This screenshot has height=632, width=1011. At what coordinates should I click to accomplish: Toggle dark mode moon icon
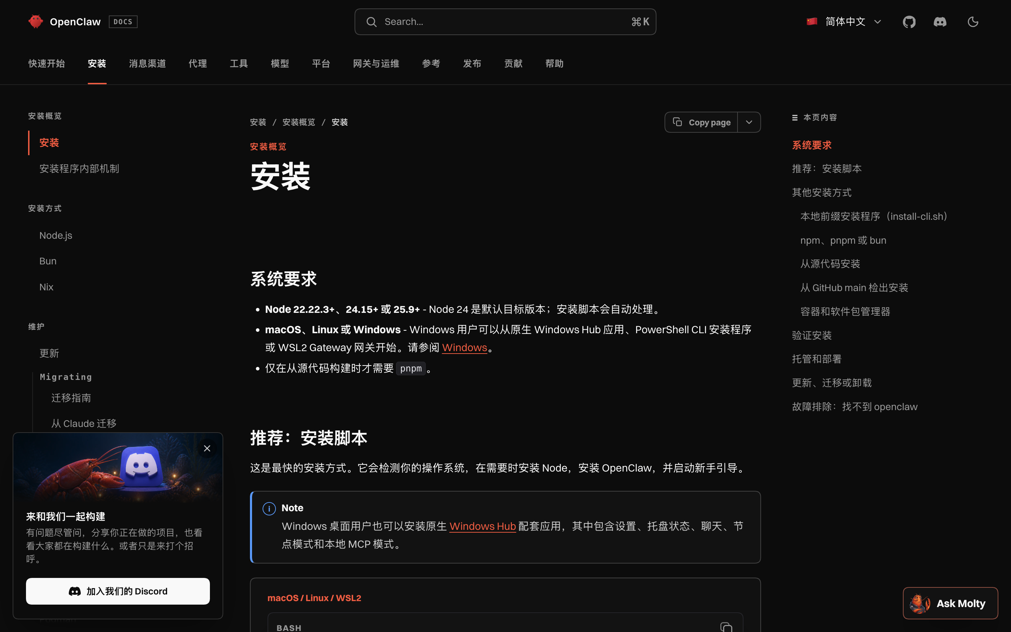(973, 22)
